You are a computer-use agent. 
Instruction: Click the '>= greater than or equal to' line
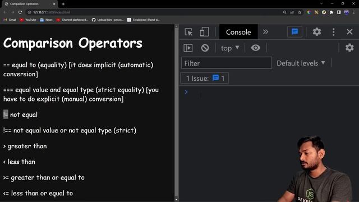44,177
